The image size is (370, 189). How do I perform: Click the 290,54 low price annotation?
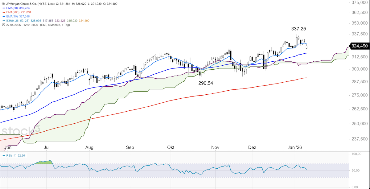pos(206,83)
